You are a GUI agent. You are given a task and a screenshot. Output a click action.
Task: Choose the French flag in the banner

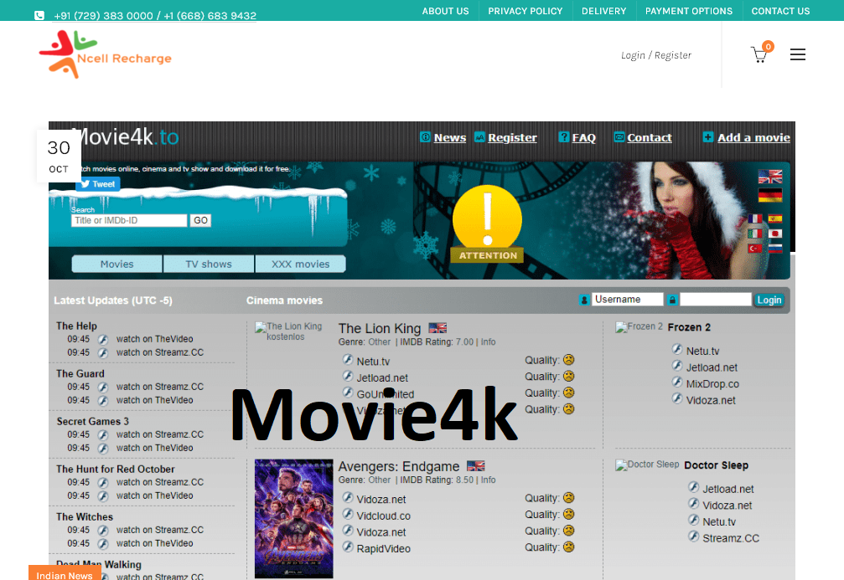755,218
